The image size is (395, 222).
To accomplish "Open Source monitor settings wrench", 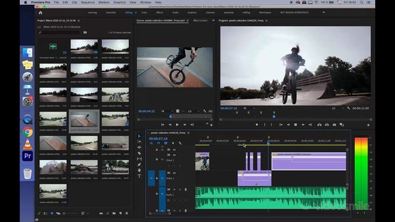I will [x=204, y=111].
